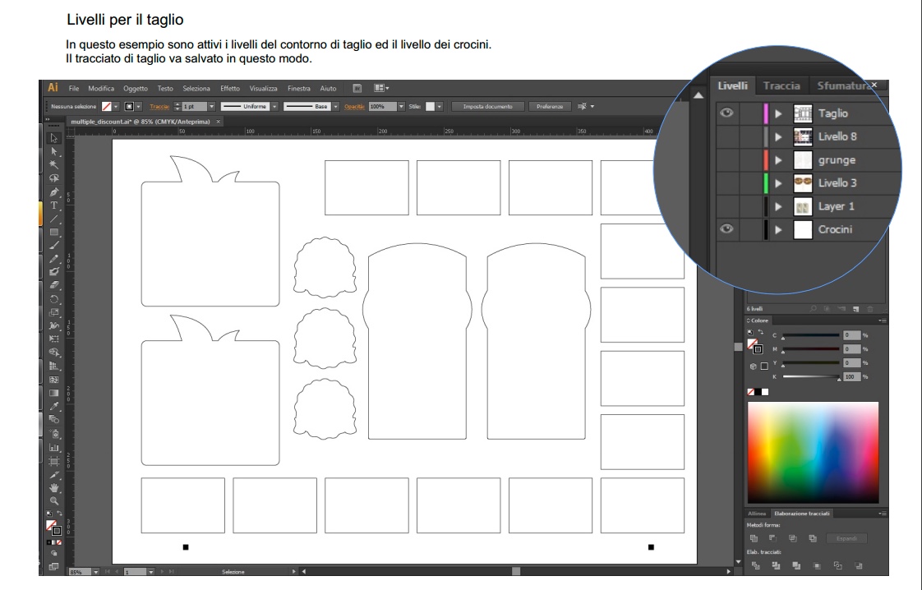
Task: Select the Direct Selection tool
Action: click(54, 152)
